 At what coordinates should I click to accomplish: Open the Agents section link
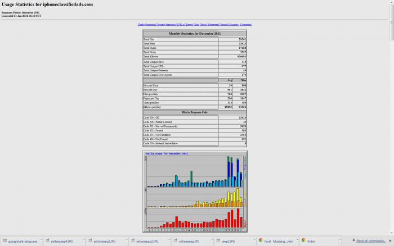(234, 25)
